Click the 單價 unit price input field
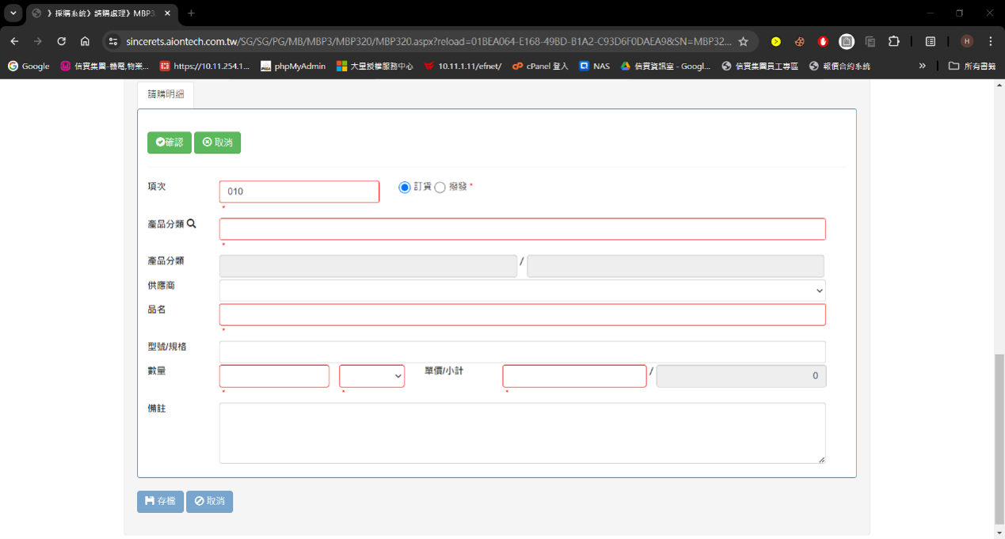Screen dimensions: 1005x539 pos(574,376)
